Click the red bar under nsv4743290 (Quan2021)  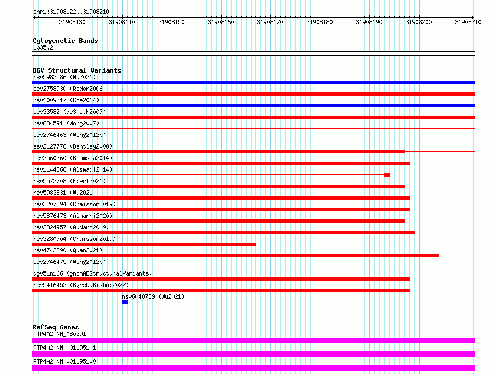pyautogui.click(x=236, y=256)
